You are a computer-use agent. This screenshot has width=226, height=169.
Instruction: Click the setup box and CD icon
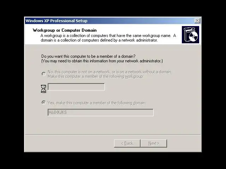(190, 35)
